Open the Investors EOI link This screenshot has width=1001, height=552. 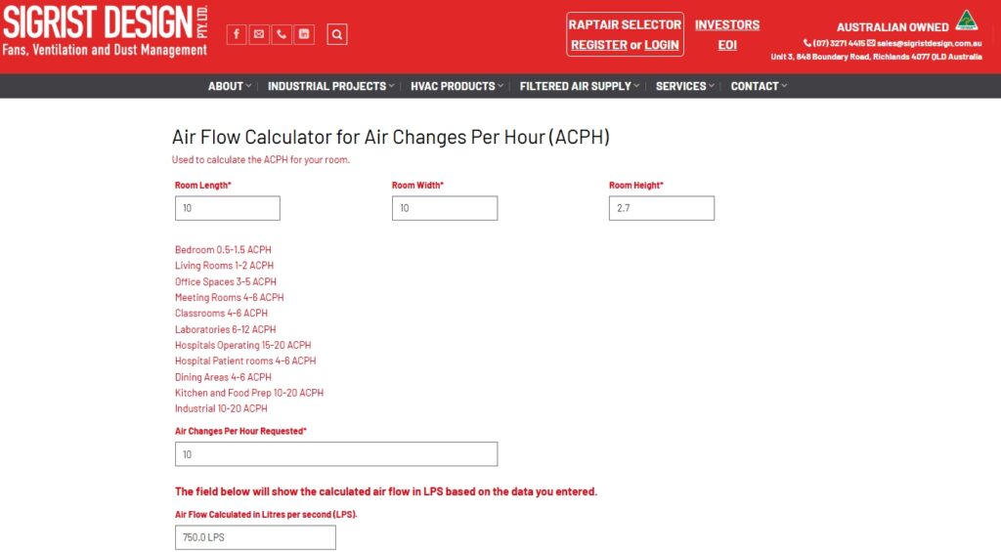(727, 34)
